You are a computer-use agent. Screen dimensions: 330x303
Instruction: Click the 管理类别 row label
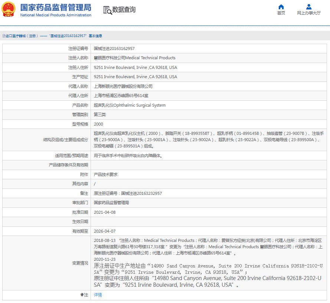[80, 115]
